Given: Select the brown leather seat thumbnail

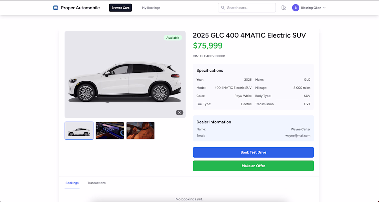Looking at the screenshot, I should coord(141,131).
